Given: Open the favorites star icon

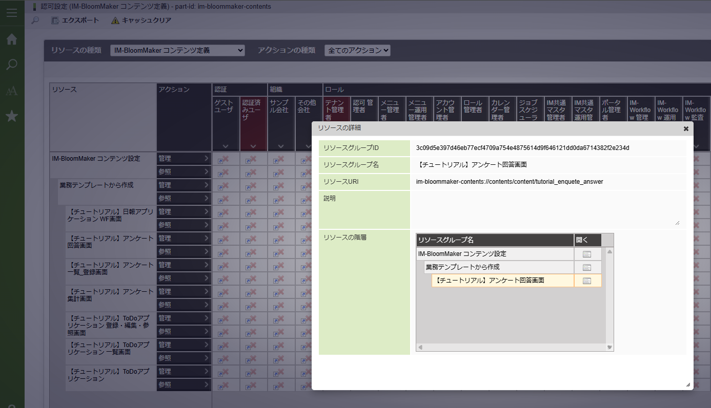Looking at the screenshot, I should tap(12, 117).
